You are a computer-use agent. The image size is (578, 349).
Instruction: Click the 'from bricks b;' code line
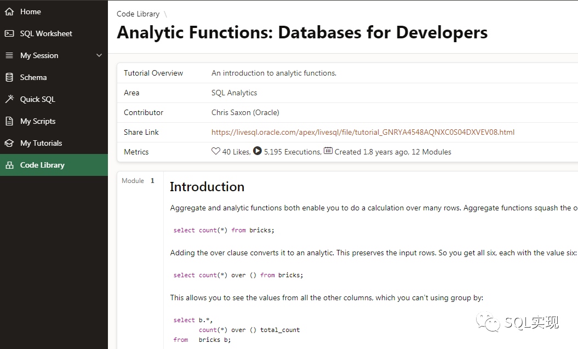(202, 340)
